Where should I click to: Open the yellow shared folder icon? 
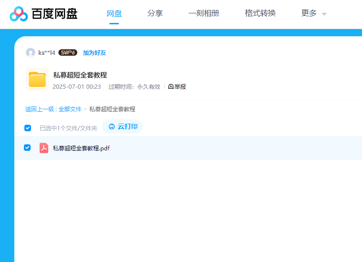coord(37,79)
